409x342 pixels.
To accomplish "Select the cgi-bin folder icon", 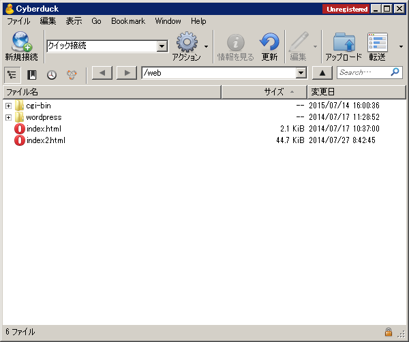I will pos(19,106).
